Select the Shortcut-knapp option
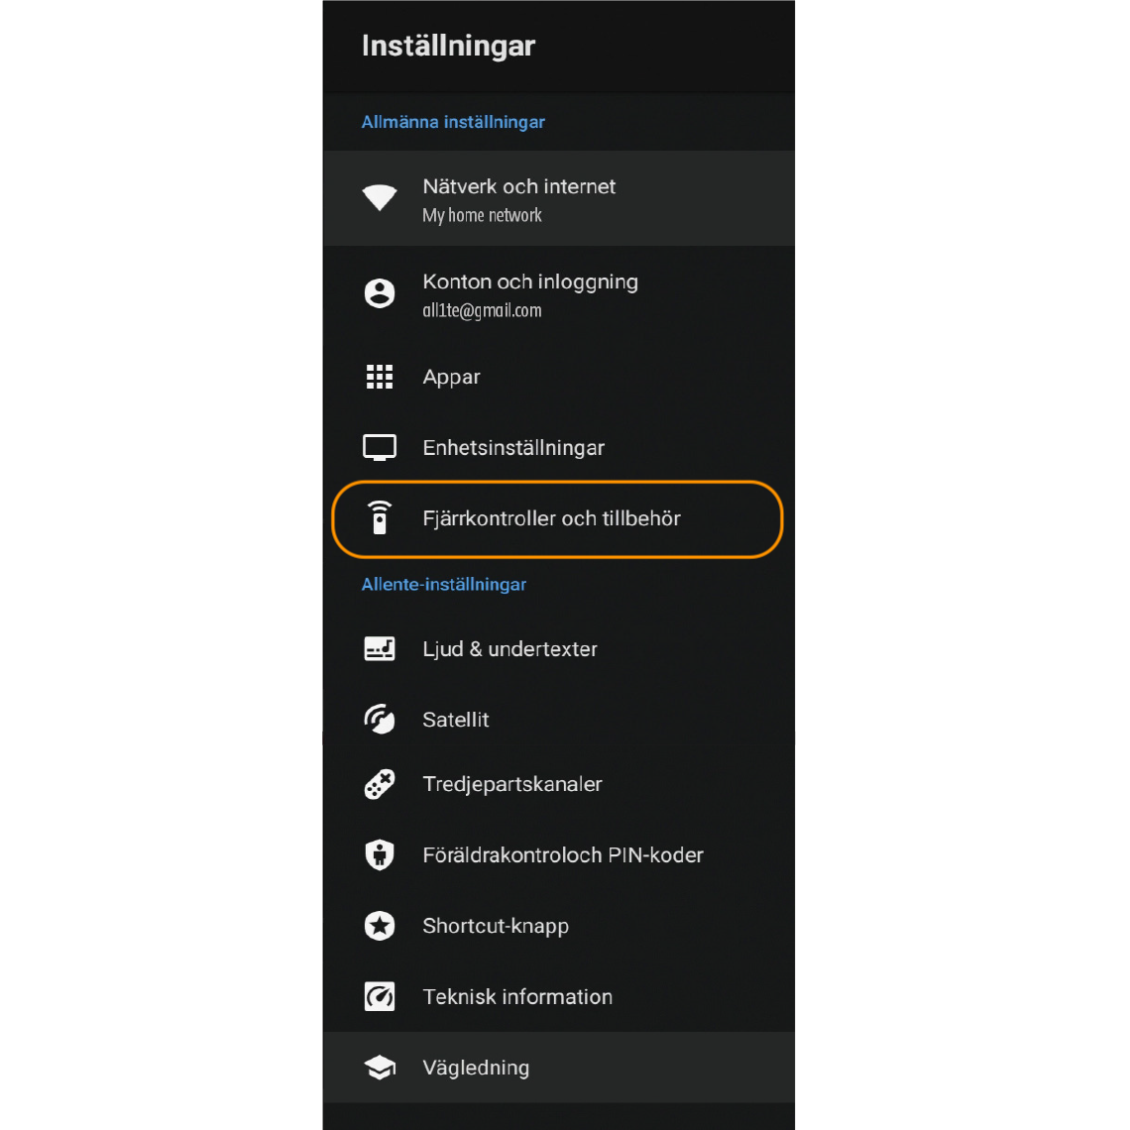This screenshot has height=1130, width=1130. coord(496,926)
